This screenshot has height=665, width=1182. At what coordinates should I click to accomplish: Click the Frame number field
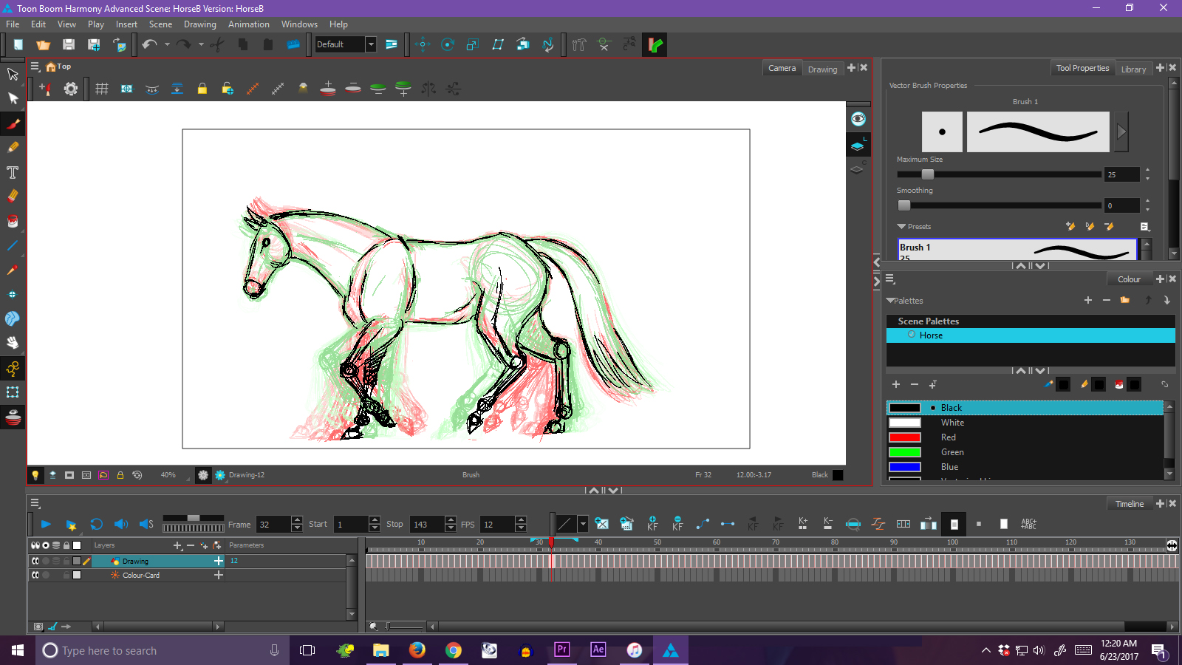coord(273,524)
